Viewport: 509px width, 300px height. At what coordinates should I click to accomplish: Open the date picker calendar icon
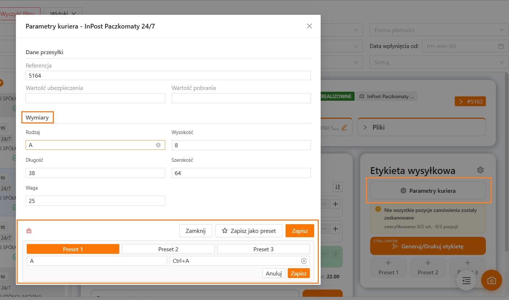point(501,46)
